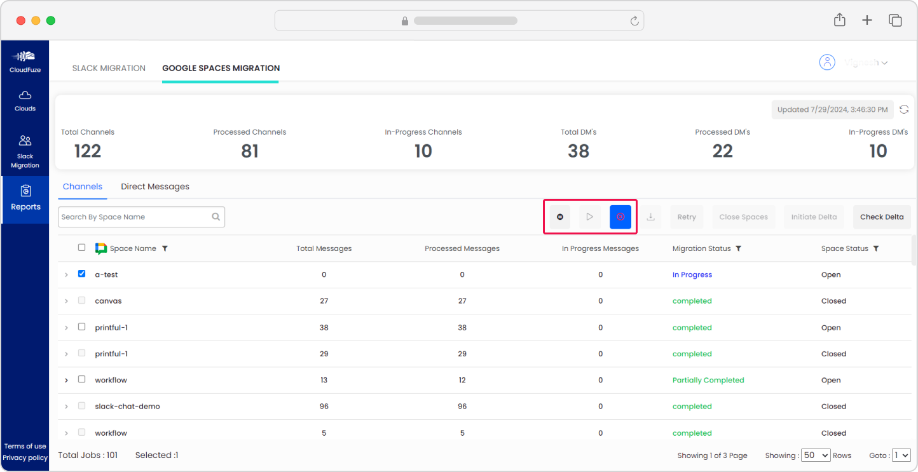Click the CloudFuze logo
This screenshot has height=472, width=918.
25,61
